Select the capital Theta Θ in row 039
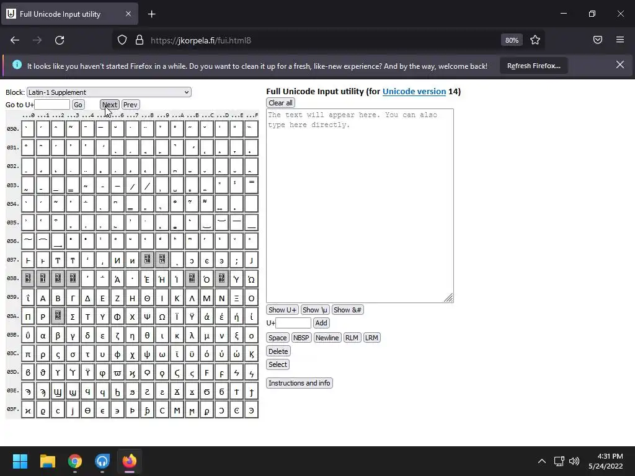This screenshot has height=476, width=635. coord(147,298)
